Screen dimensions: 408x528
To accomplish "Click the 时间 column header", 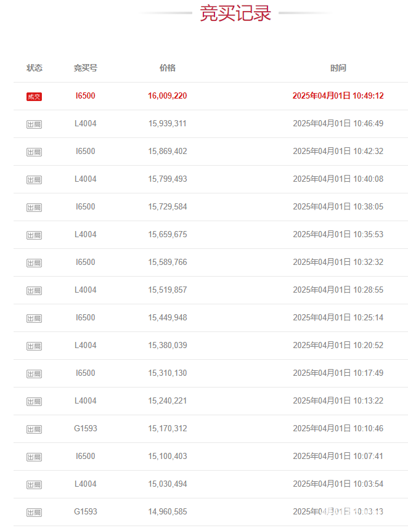I will pos(338,68).
